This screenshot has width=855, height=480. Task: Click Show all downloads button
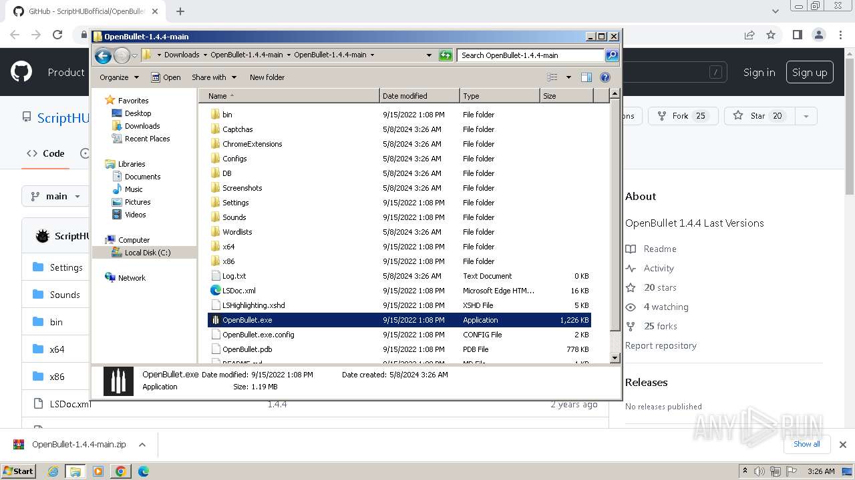(x=806, y=444)
